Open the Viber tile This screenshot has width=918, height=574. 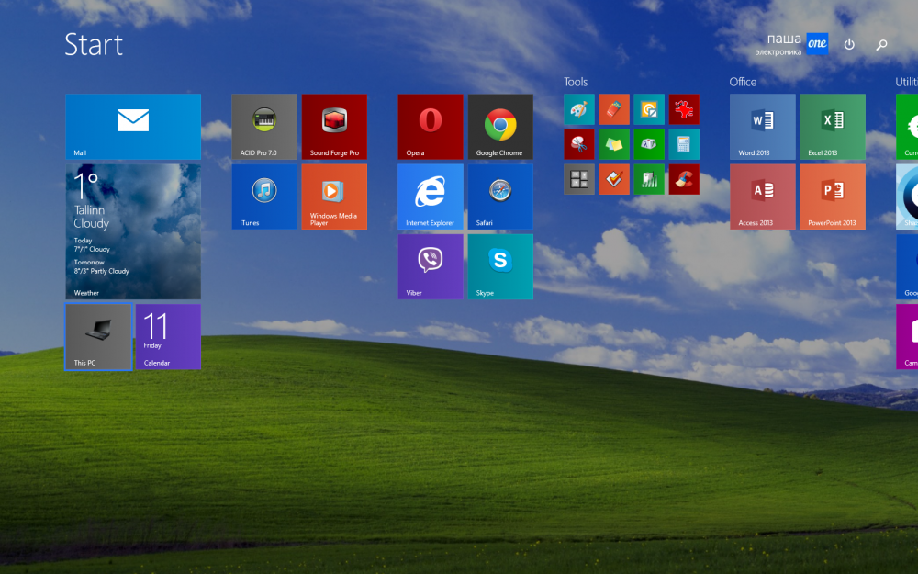tap(431, 266)
